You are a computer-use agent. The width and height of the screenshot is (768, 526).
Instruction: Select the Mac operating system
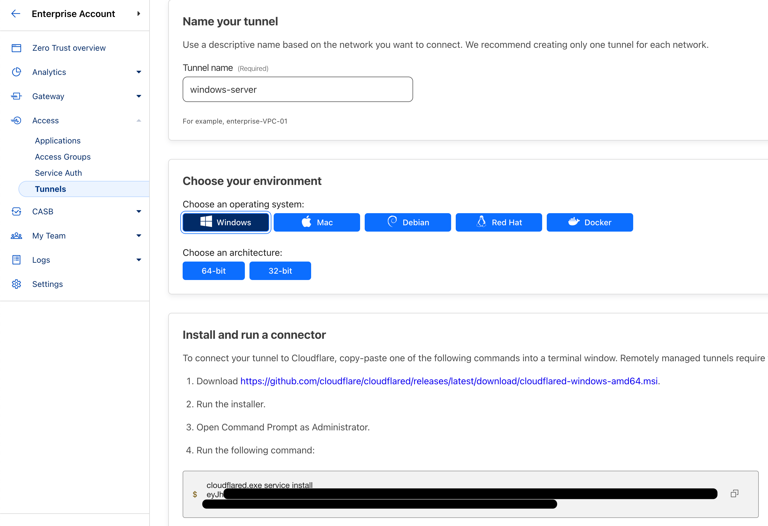[x=317, y=222]
